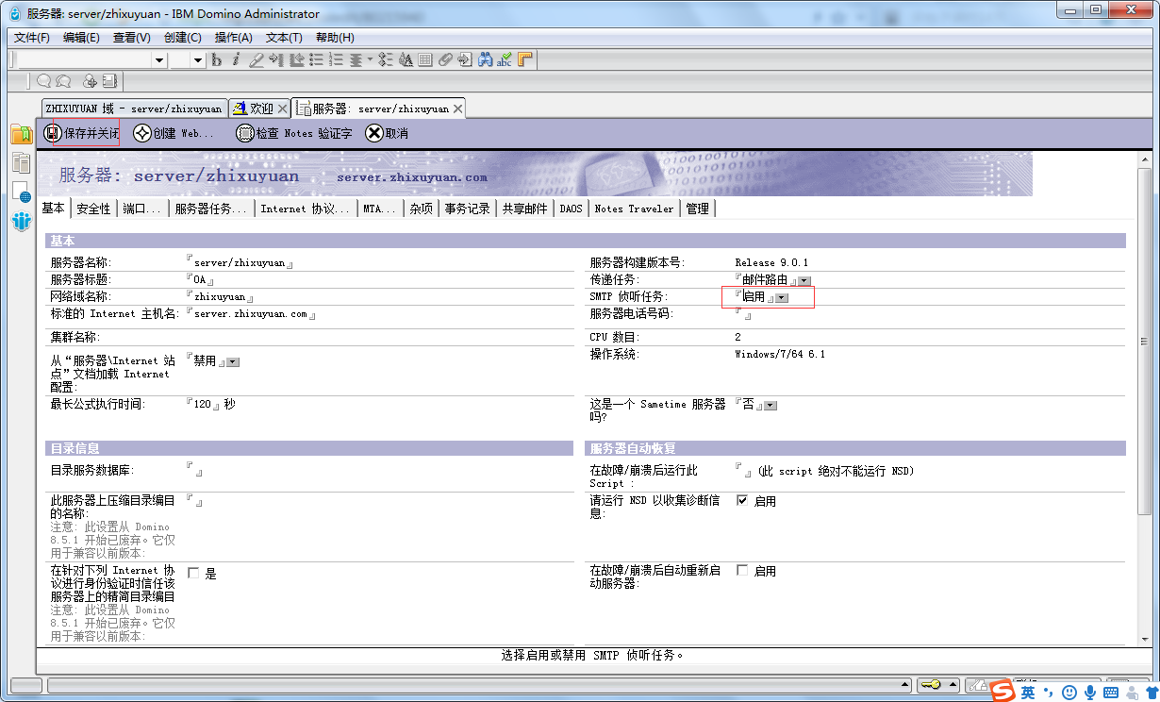This screenshot has height=702, width=1160.
Task: Click the 创建 Web... button
Action: coord(174,133)
